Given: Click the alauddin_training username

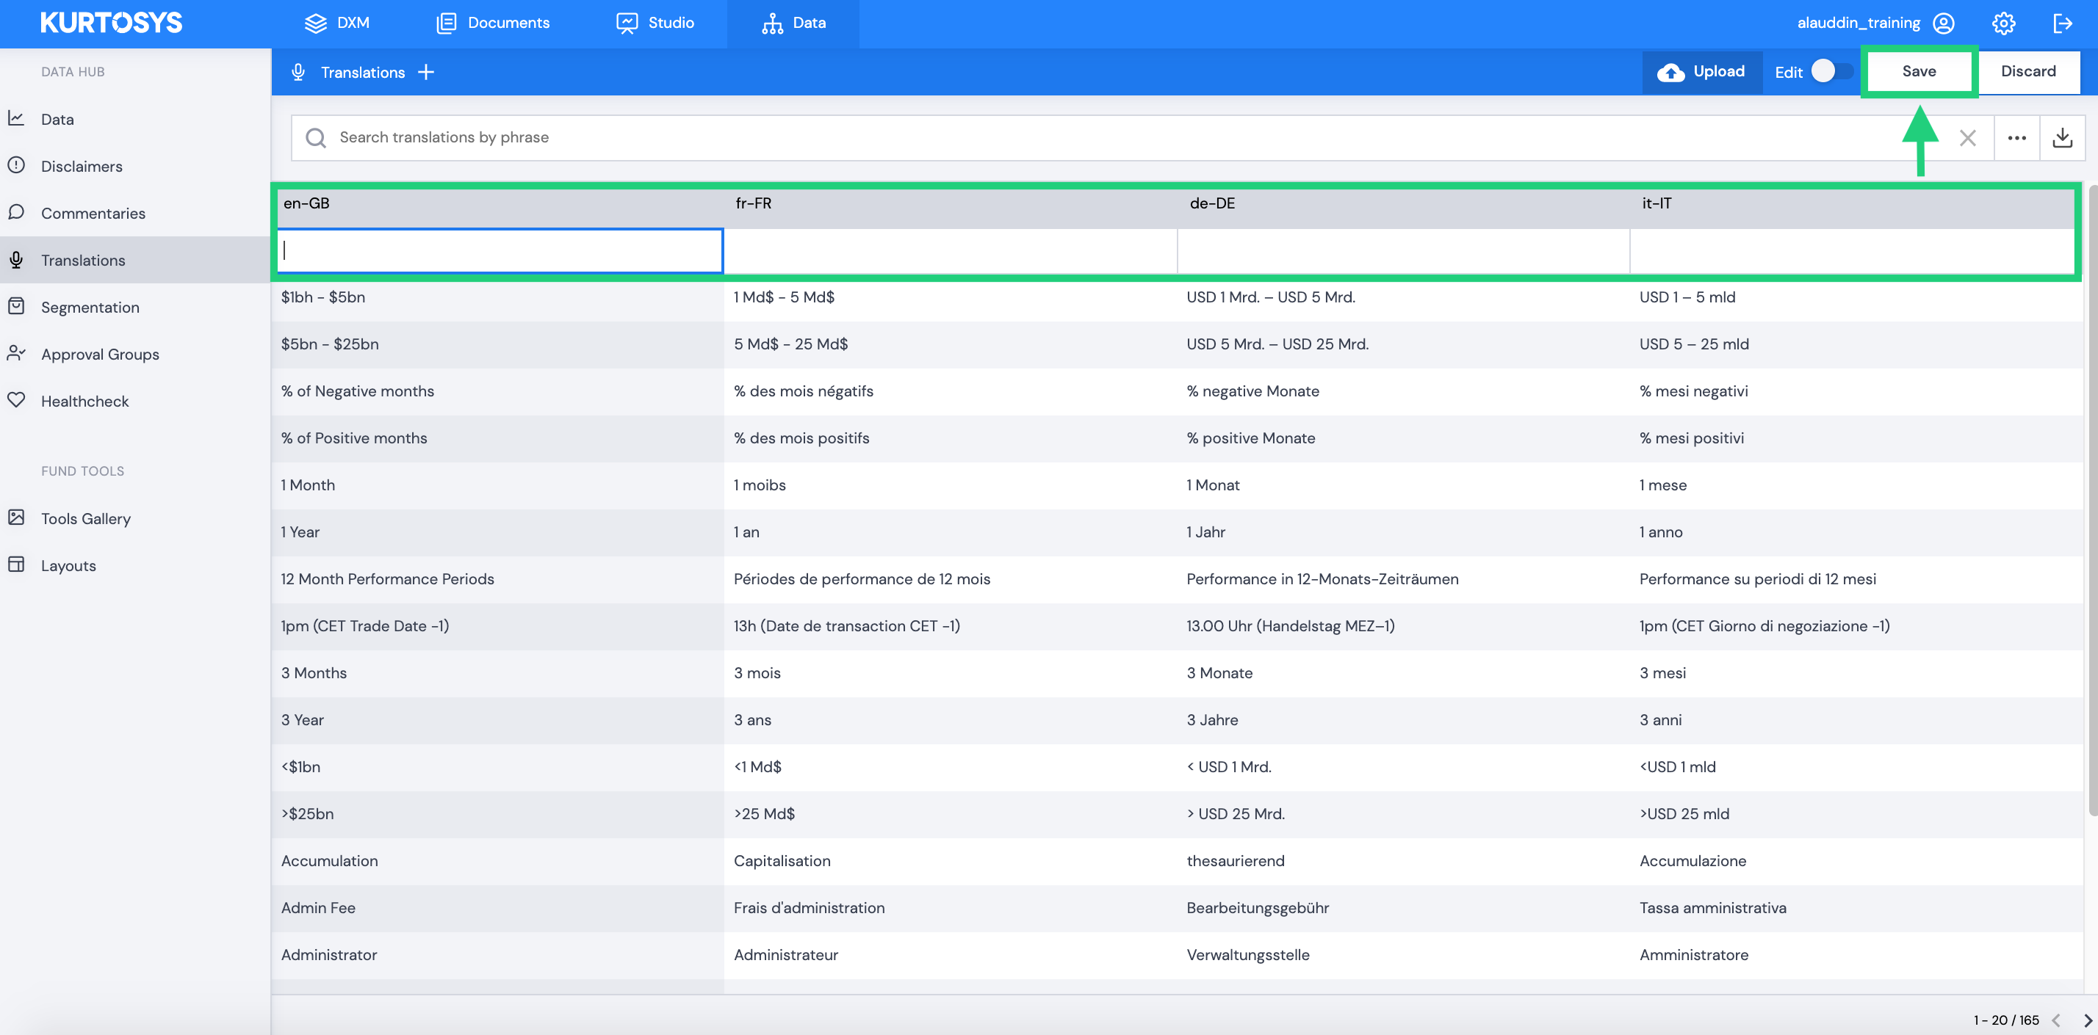Looking at the screenshot, I should [x=1859, y=23].
